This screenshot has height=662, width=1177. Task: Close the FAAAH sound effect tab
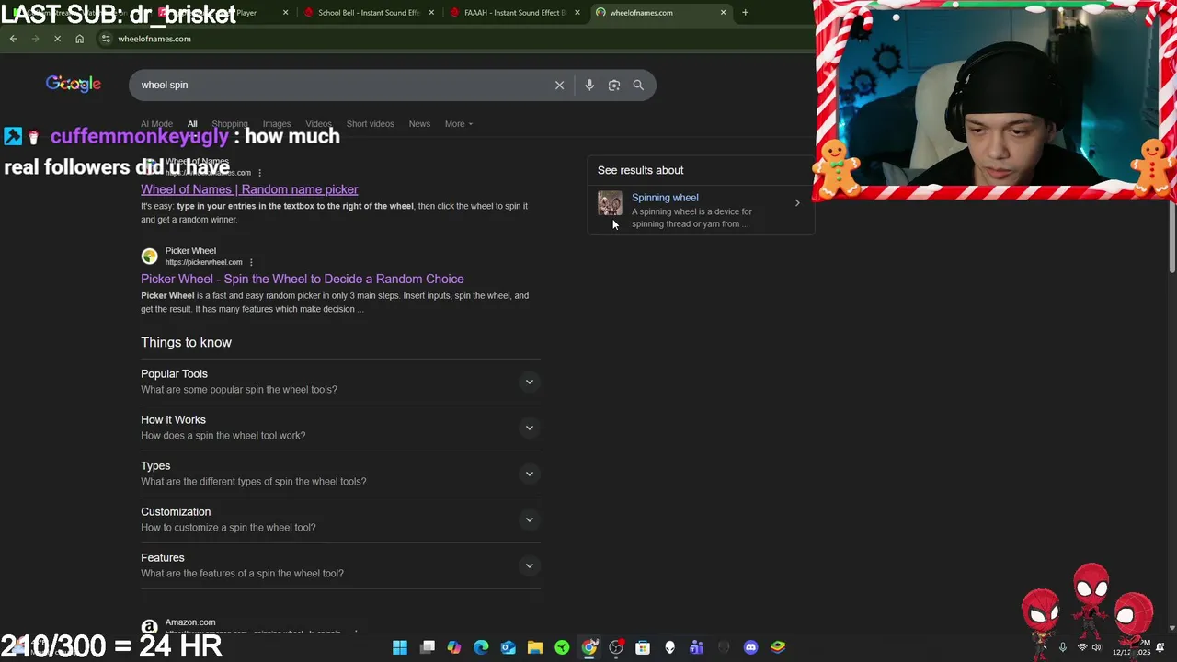pyautogui.click(x=577, y=13)
